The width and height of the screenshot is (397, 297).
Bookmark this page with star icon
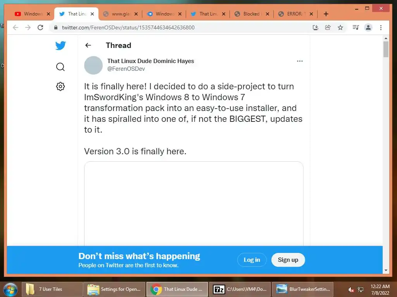coord(340,27)
